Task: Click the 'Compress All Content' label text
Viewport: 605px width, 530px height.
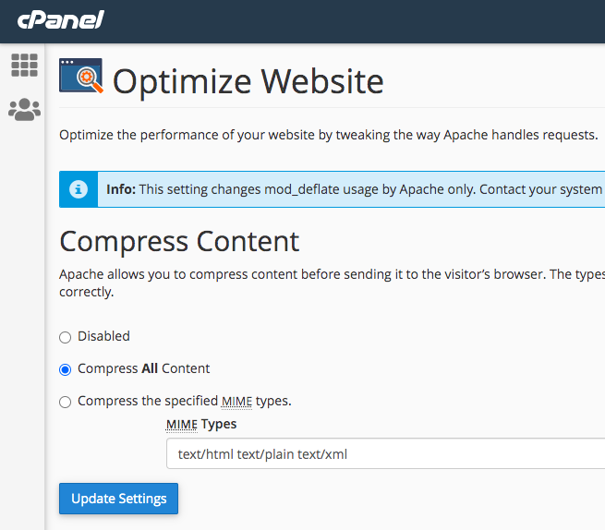Action: [143, 368]
